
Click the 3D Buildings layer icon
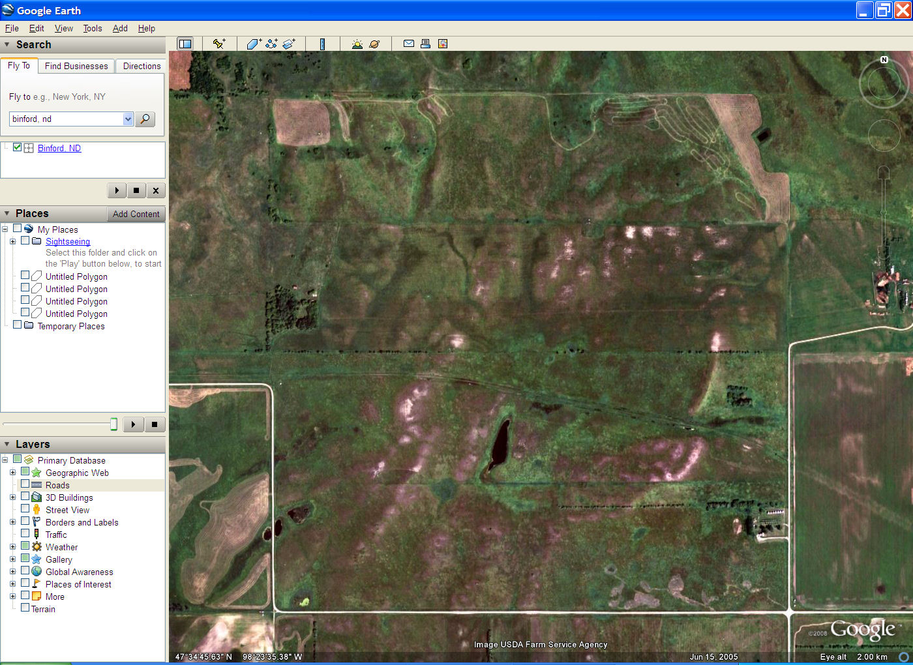[x=37, y=497]
